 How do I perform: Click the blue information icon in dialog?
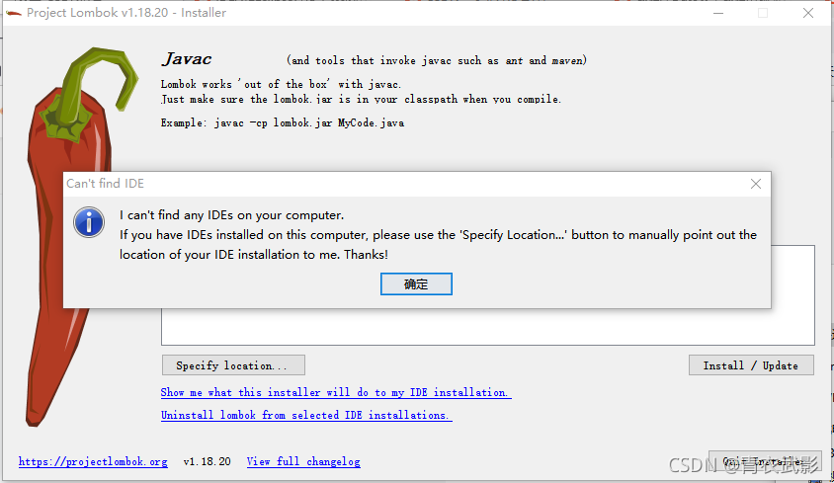click(x=89, y=222)
